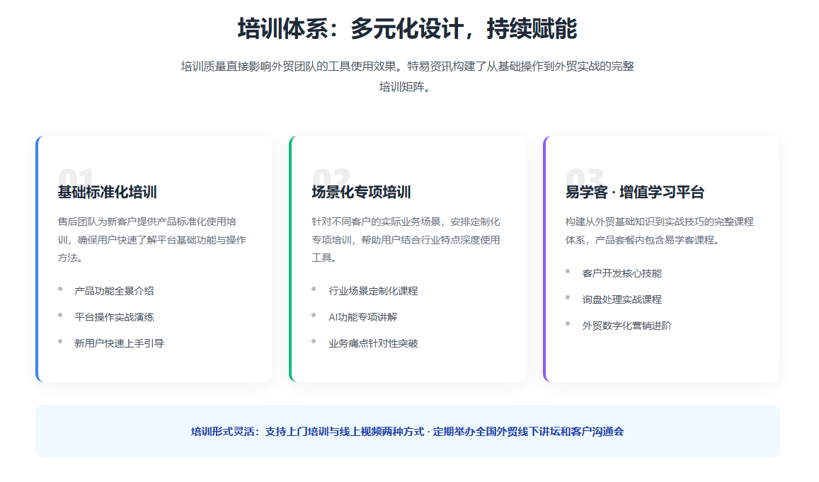Click the banner text 培训形式灵活 at the bottom
The height and width of the screenshot is (482, 819).
(408, 431)
